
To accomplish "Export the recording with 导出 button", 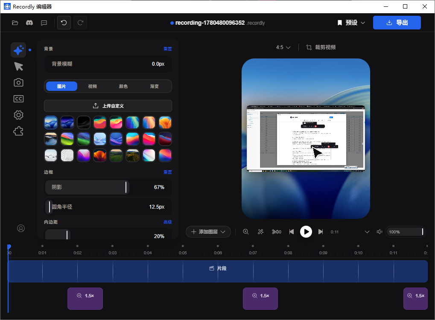I will [397, 23].
